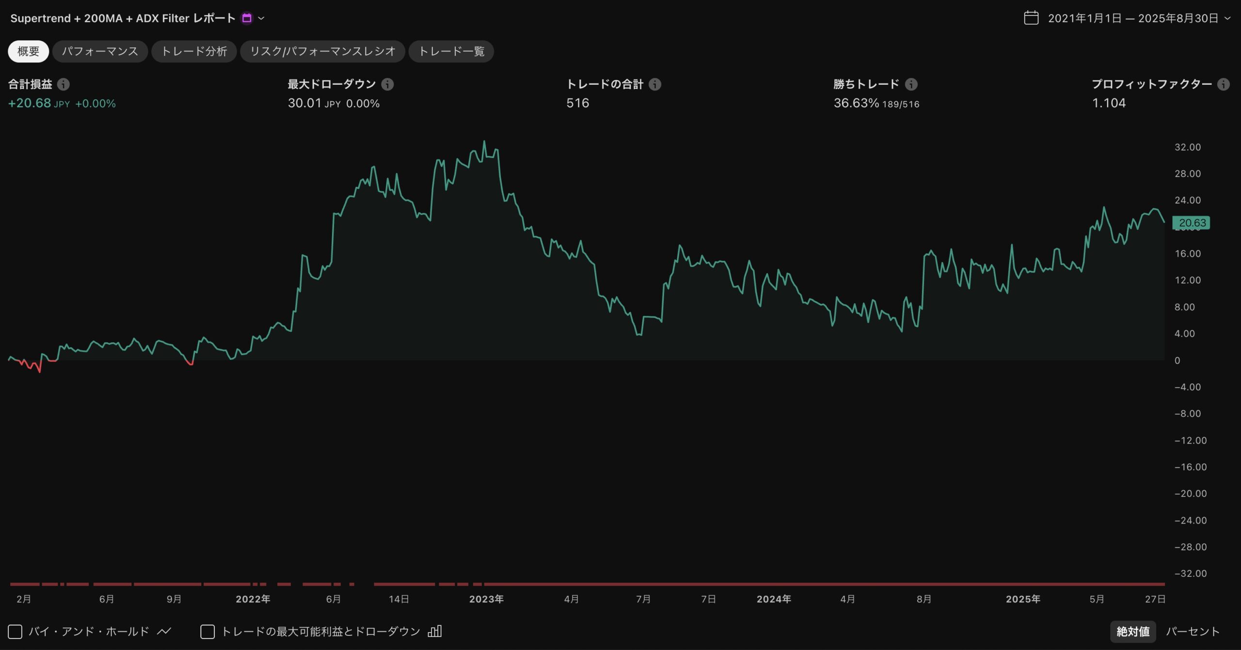Click info icon next to 合計損益
This screenshot has height=650, width=1241.
pos(64,84)
